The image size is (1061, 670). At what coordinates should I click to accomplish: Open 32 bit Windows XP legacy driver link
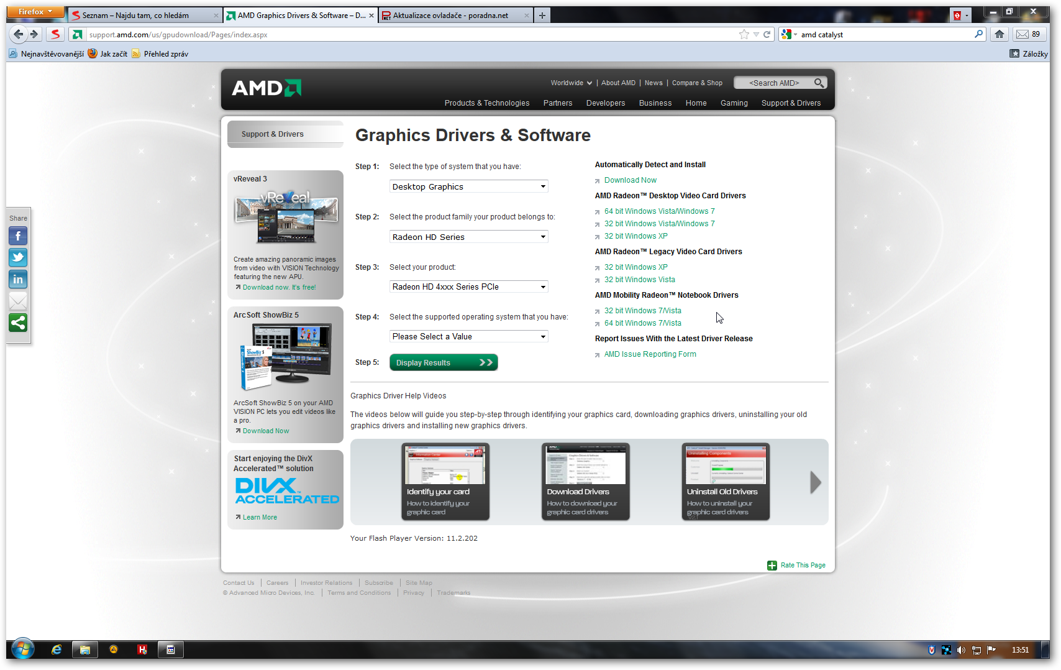635,267
